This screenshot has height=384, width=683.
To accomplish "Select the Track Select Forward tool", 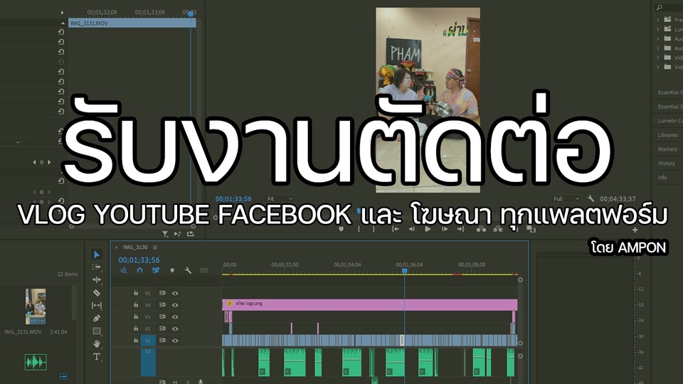I will pos(97,267).
